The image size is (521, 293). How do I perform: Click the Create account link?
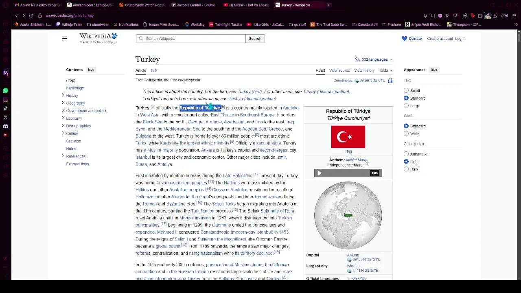click(x=440, y=39)
